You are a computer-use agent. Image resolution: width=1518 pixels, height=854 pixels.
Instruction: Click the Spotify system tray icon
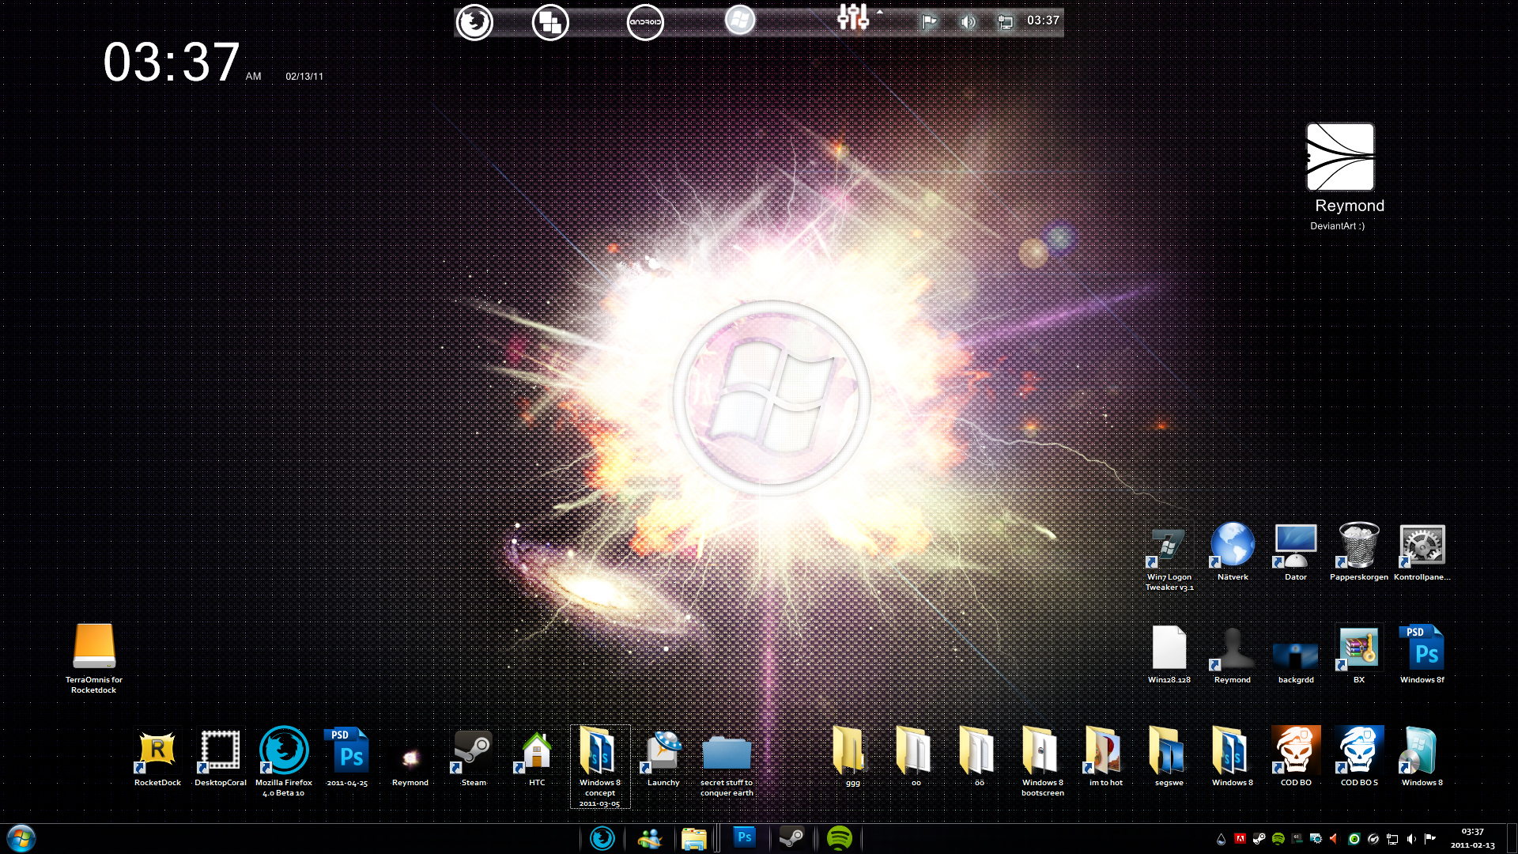coord(1278,839)
